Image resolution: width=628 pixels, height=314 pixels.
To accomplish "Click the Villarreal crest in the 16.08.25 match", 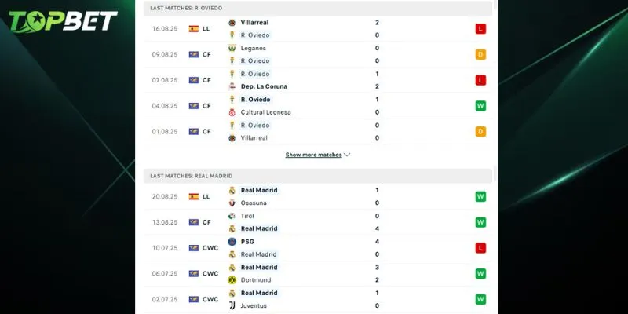I will [232, 23].
